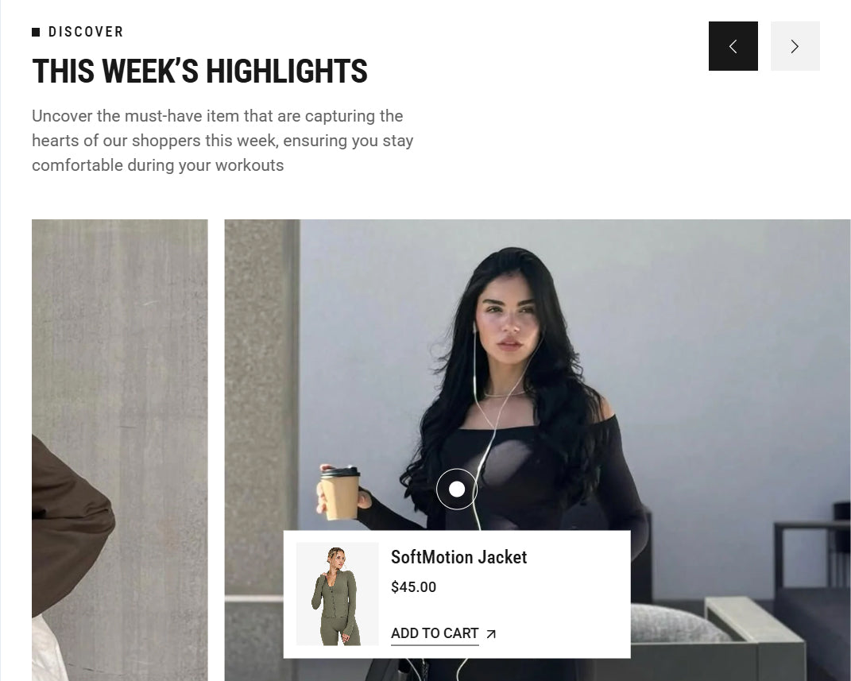Click the ADD TO CART link
Image resolution: width=851 pixels, height=681 pixels.
click(x=435, y=633)
